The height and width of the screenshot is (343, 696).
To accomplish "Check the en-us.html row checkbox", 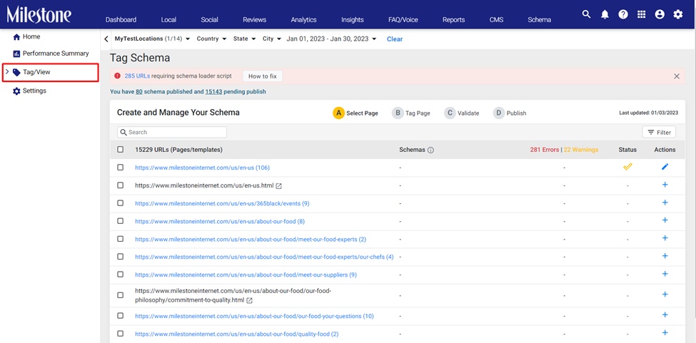I will pos(121,185).
